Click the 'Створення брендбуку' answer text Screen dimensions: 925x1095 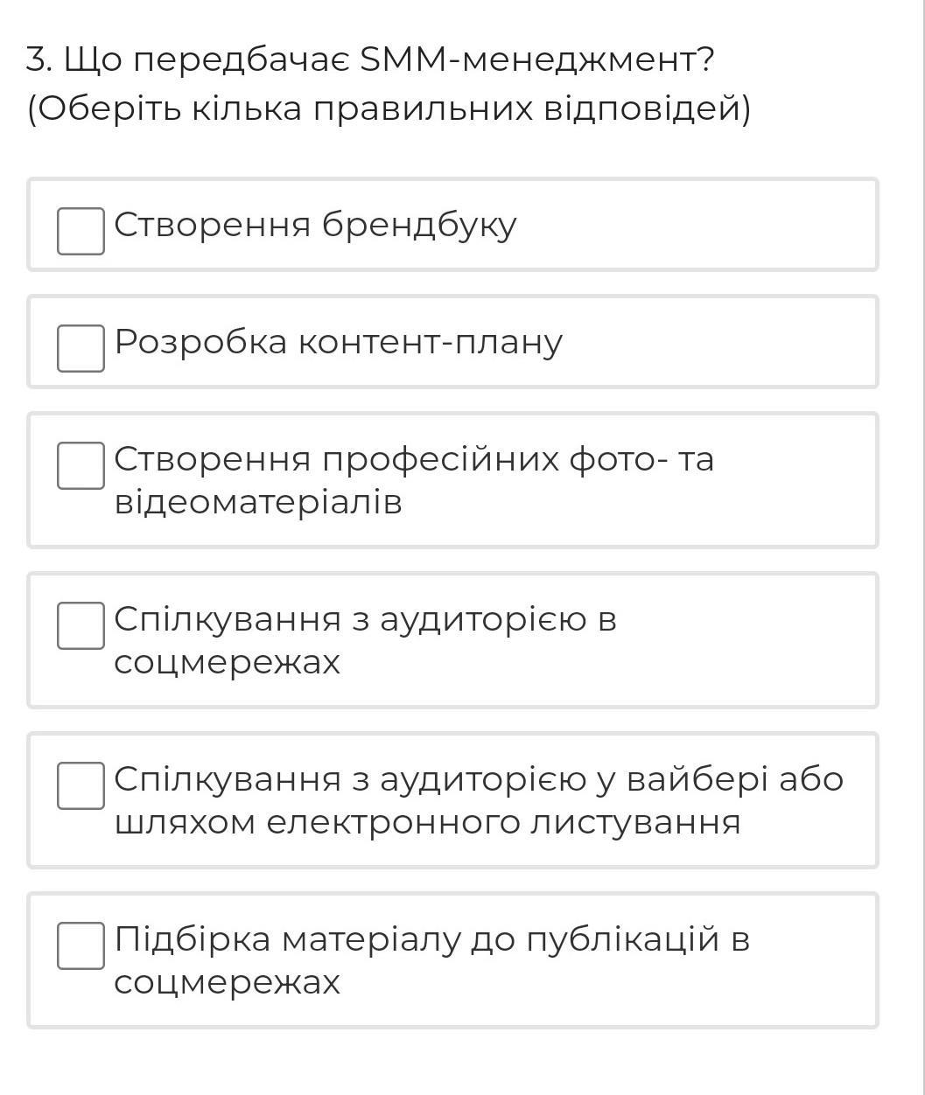316,226
